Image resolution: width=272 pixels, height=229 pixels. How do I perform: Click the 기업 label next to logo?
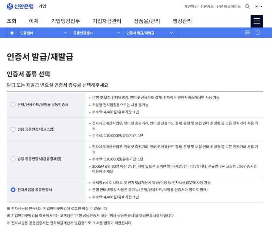coord(42,6)
